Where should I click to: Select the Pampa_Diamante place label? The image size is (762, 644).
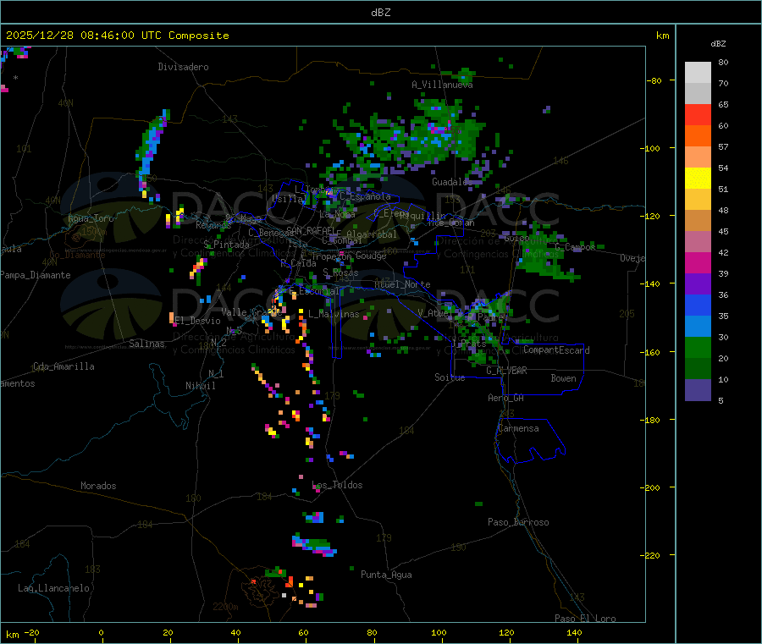tap(36, 275)
